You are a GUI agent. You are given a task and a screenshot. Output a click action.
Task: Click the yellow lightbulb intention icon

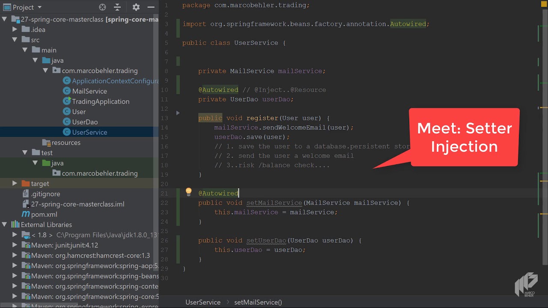pos(188,192)
